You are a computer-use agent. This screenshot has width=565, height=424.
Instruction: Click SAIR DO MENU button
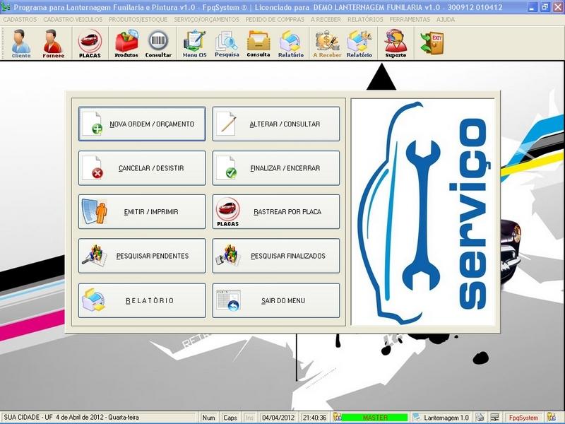pyautogui.click(x=276, y=300)
